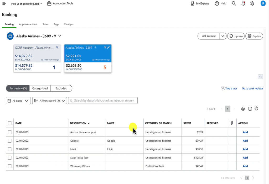269x184 pixels.
Task: Click the transaction search input field
Action: pos(103,100)
